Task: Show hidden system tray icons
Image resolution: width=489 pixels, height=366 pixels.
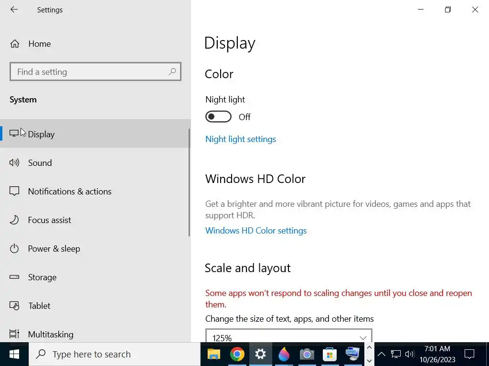Action: (x=382, y=354)
